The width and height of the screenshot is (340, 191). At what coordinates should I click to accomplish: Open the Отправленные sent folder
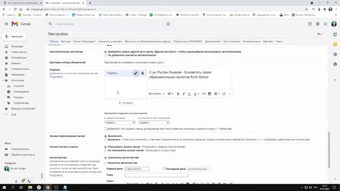click(20, 69)
